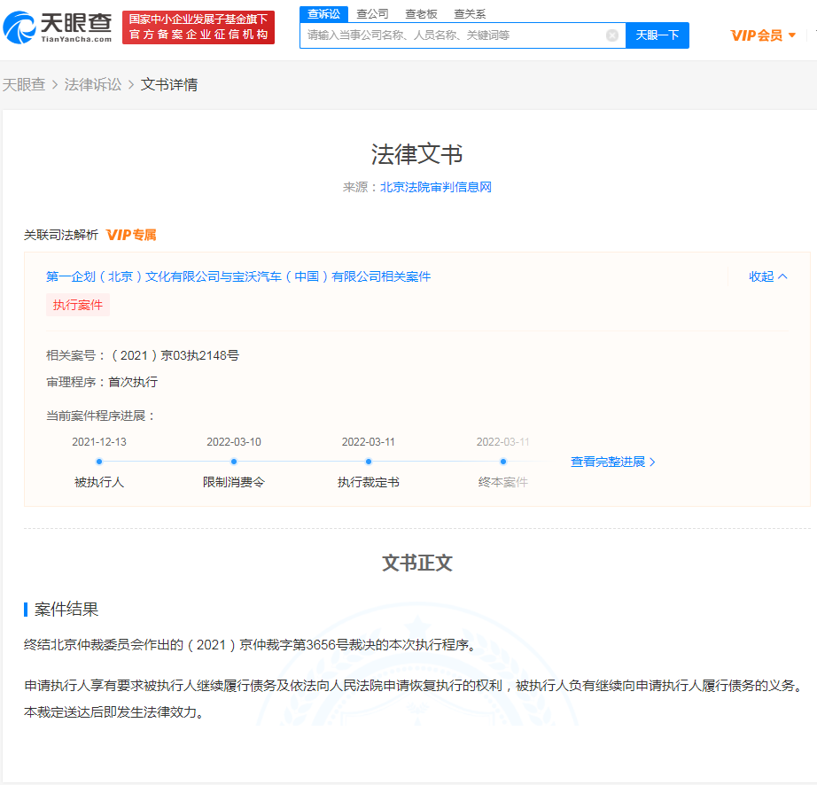Go to 法律诉讼 breadcrumb
Image resolution: width=817 pixels, height=785 pixels.
pos(93,84)
